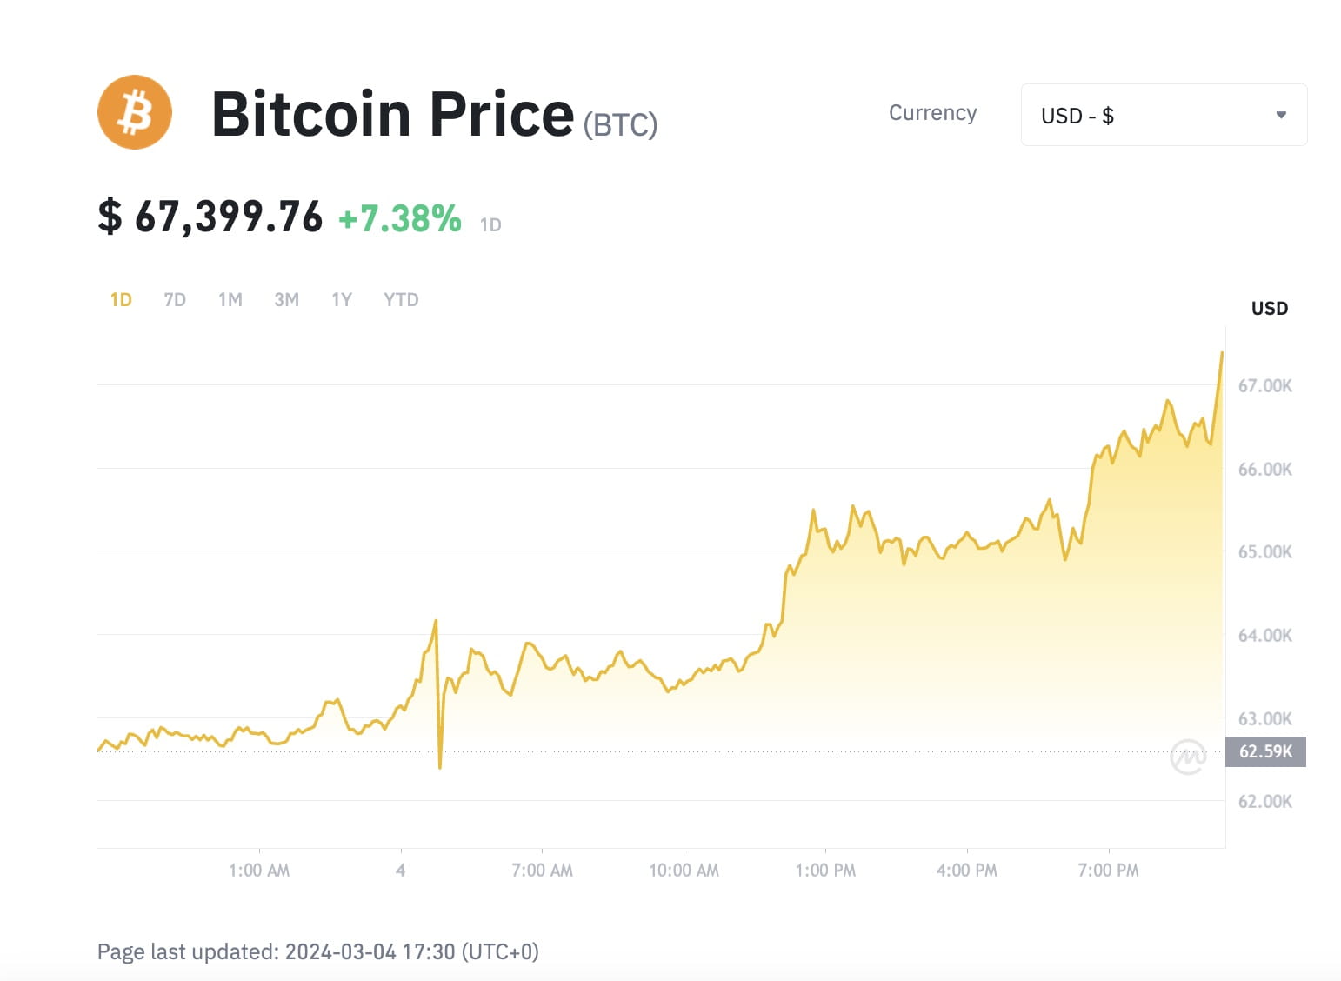Image resolution: width=1341 pixels, height=981 pixels.
Task: Click the green +7.38% change indicator
Action: coord(401,218)
